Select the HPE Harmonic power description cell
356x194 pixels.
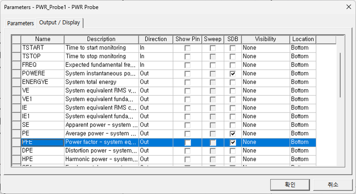101,159
